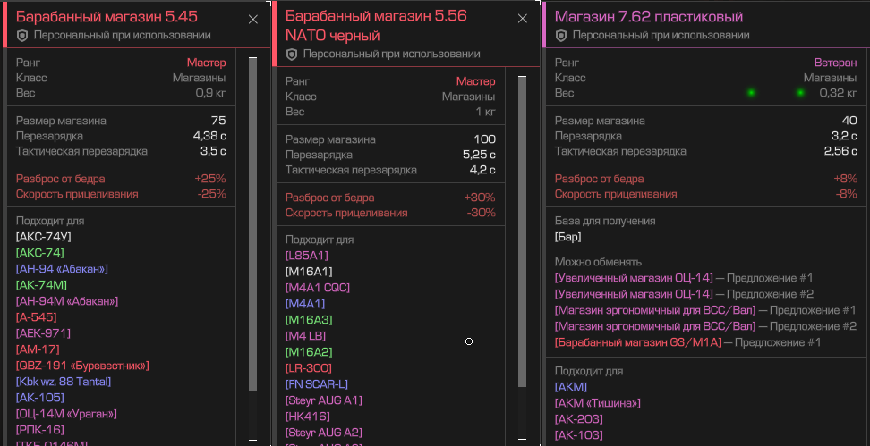Open the [ОЦ-14М «Ураган»] link

66,414
